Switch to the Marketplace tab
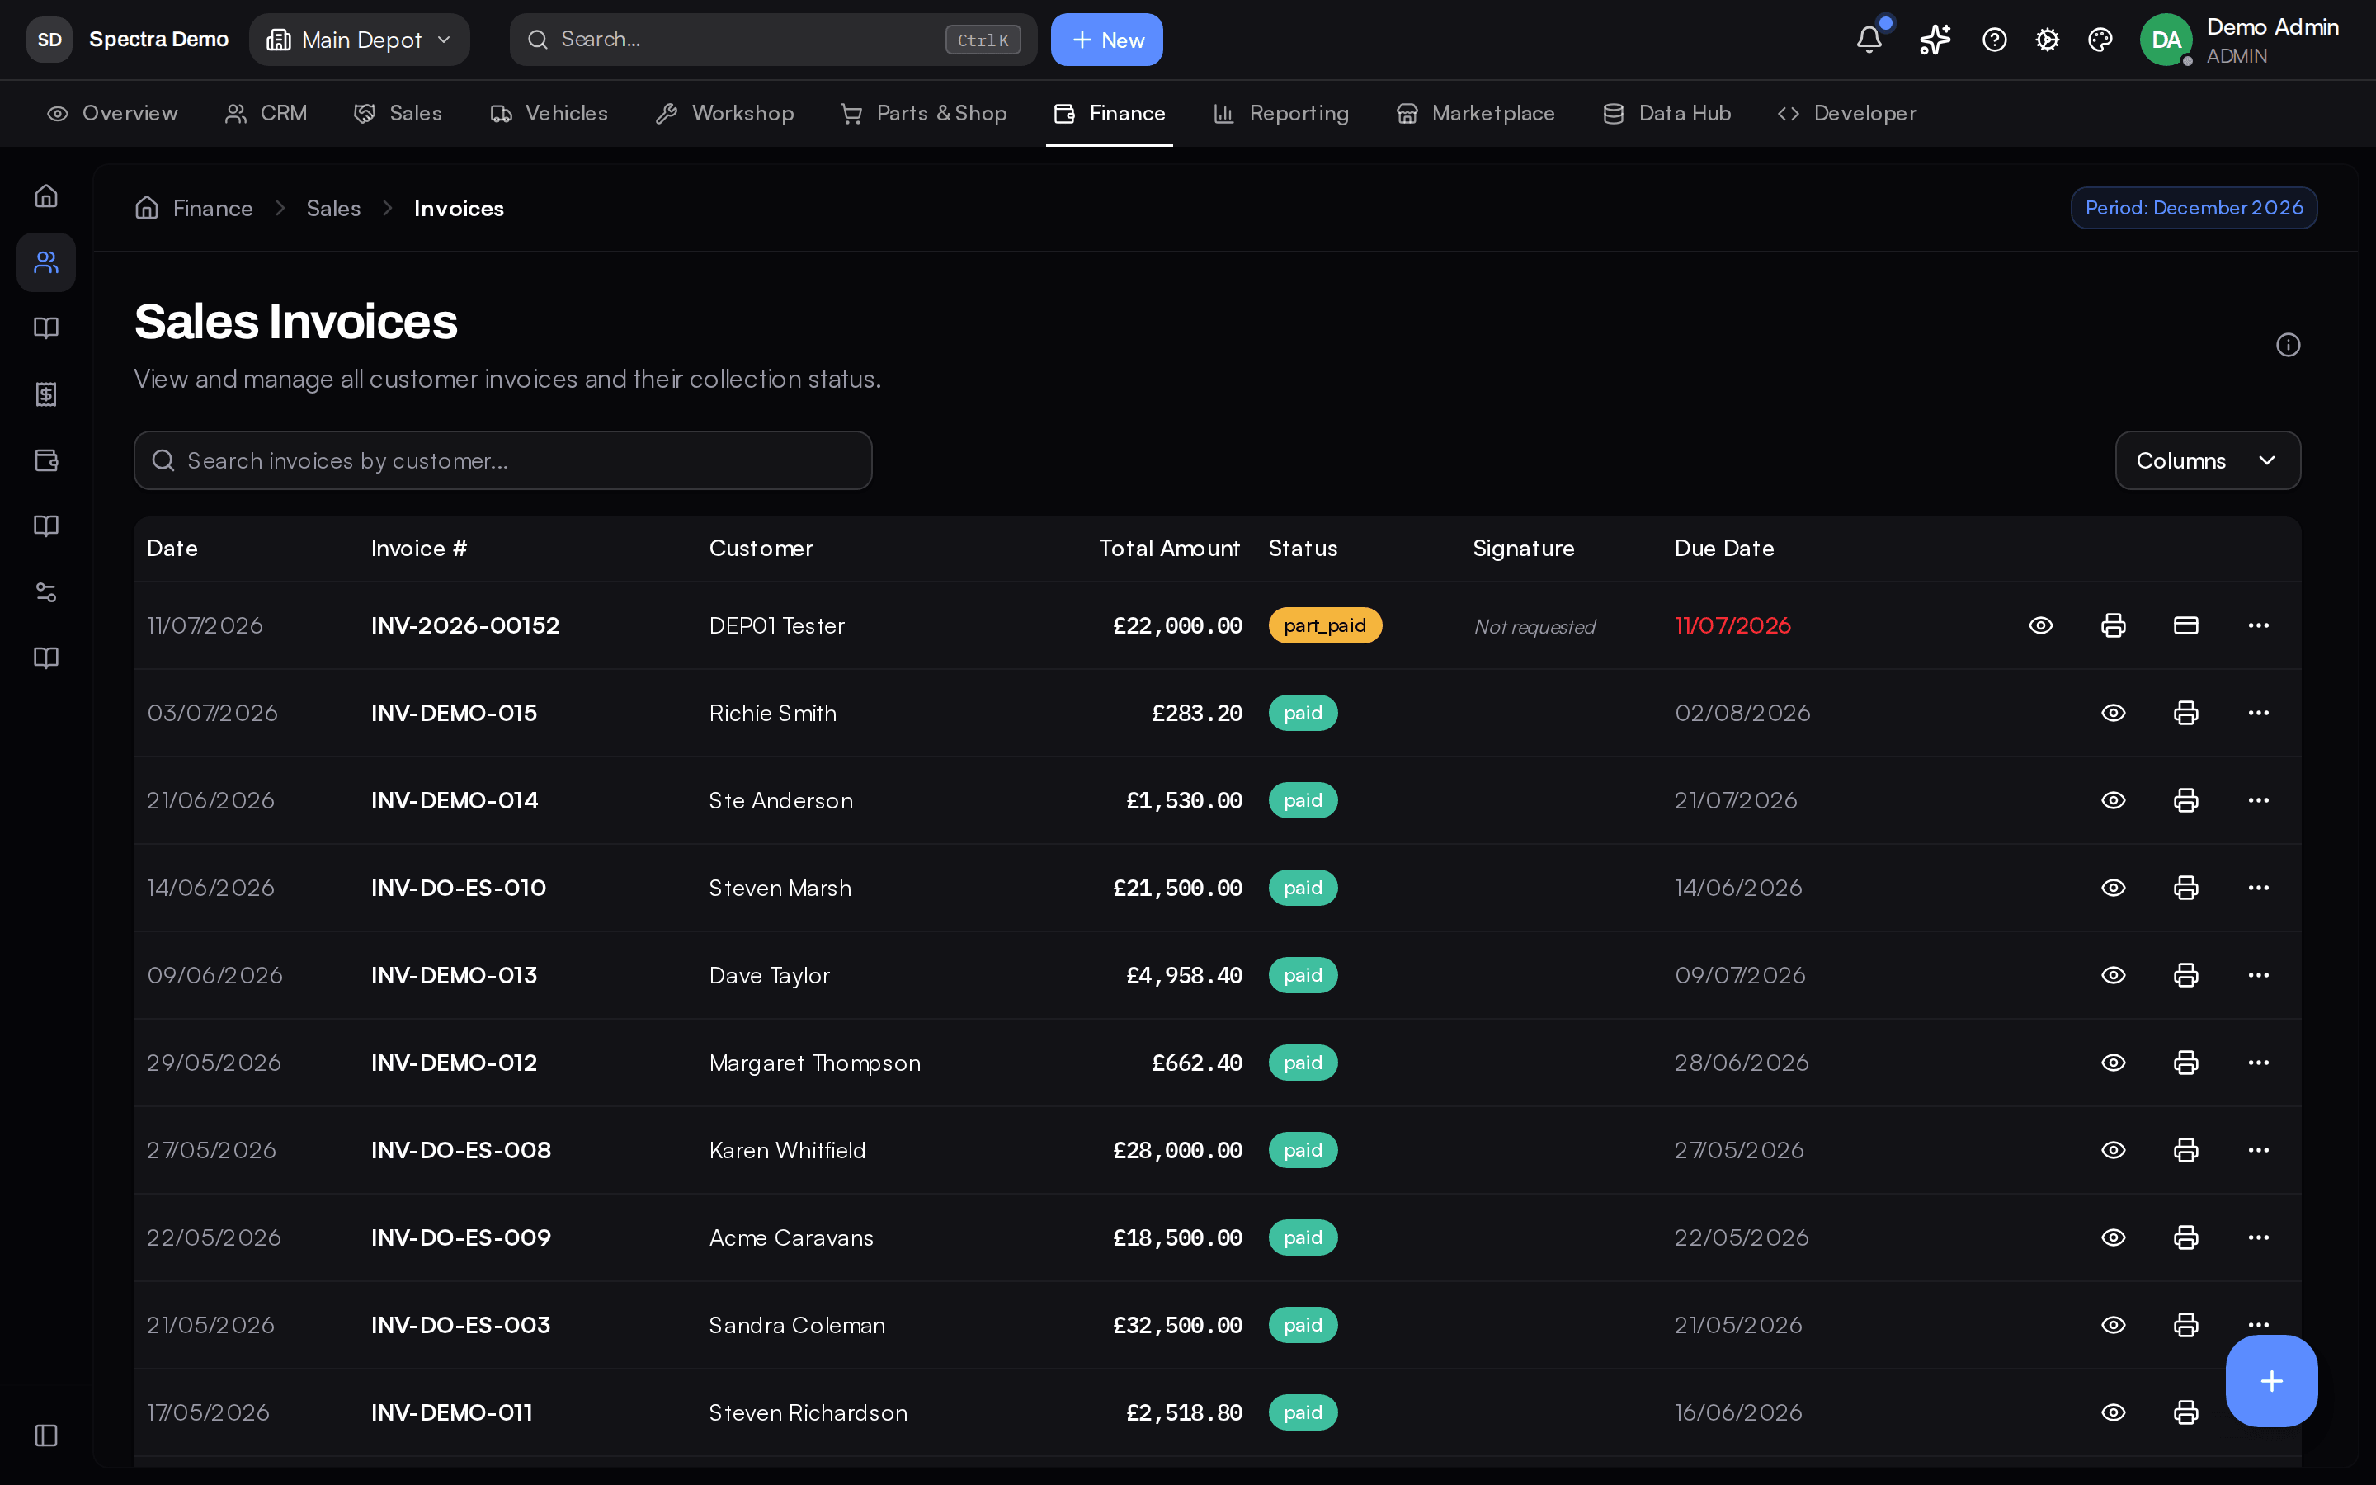The height and width of the screenshot is (1485, 2376). click(1476, 114)
